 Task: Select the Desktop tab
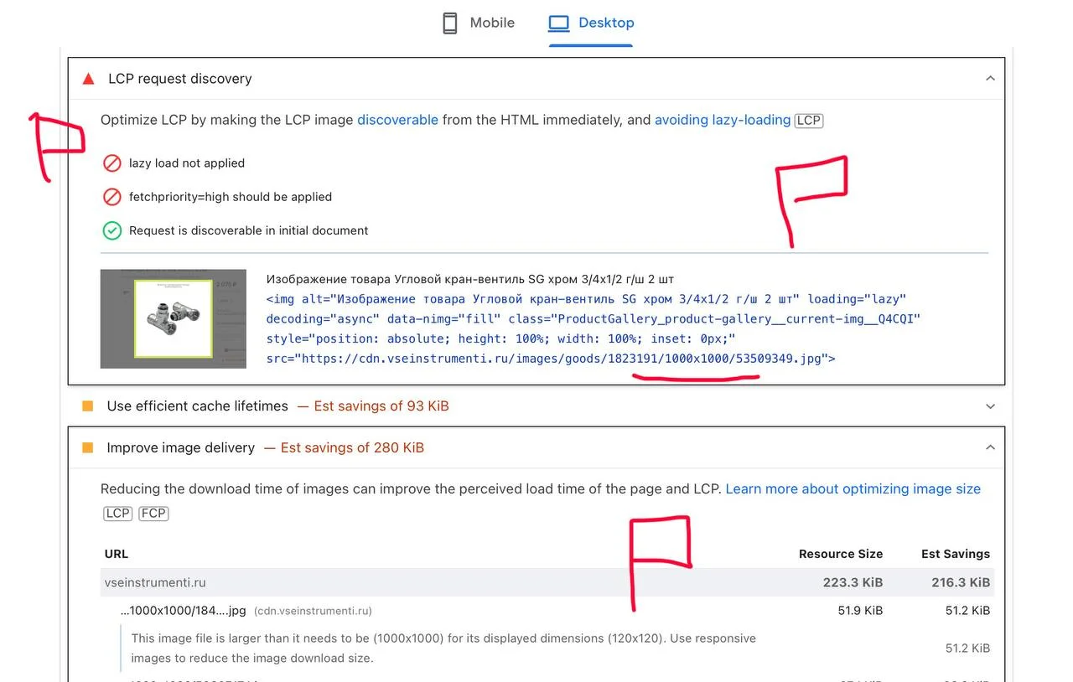tap(605, 23)
